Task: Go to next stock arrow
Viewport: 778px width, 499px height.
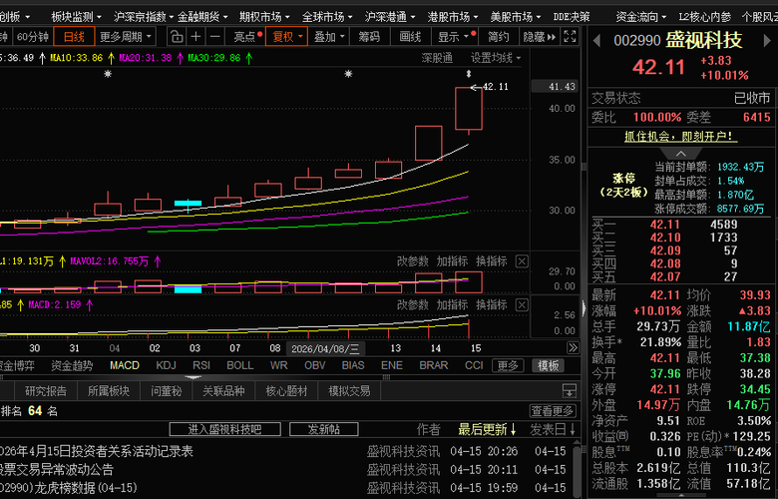Action: click(x=767, y=41)
